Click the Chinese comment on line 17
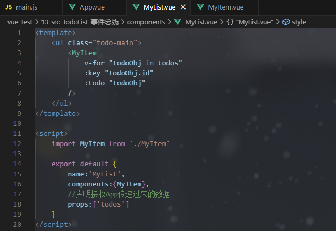The width and height of the screenshot is (336, 231). pyautogui.click(x=119, y=194)
